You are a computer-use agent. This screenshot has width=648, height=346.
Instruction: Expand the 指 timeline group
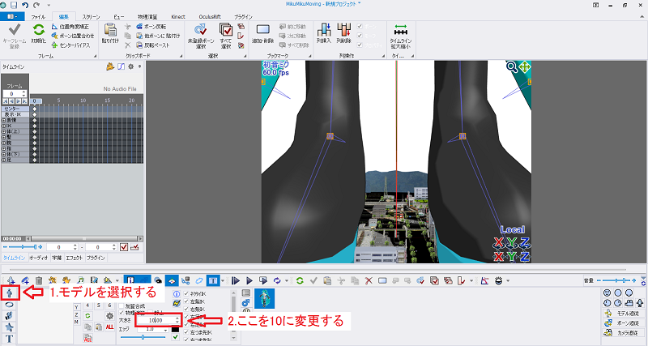[4, 148]
